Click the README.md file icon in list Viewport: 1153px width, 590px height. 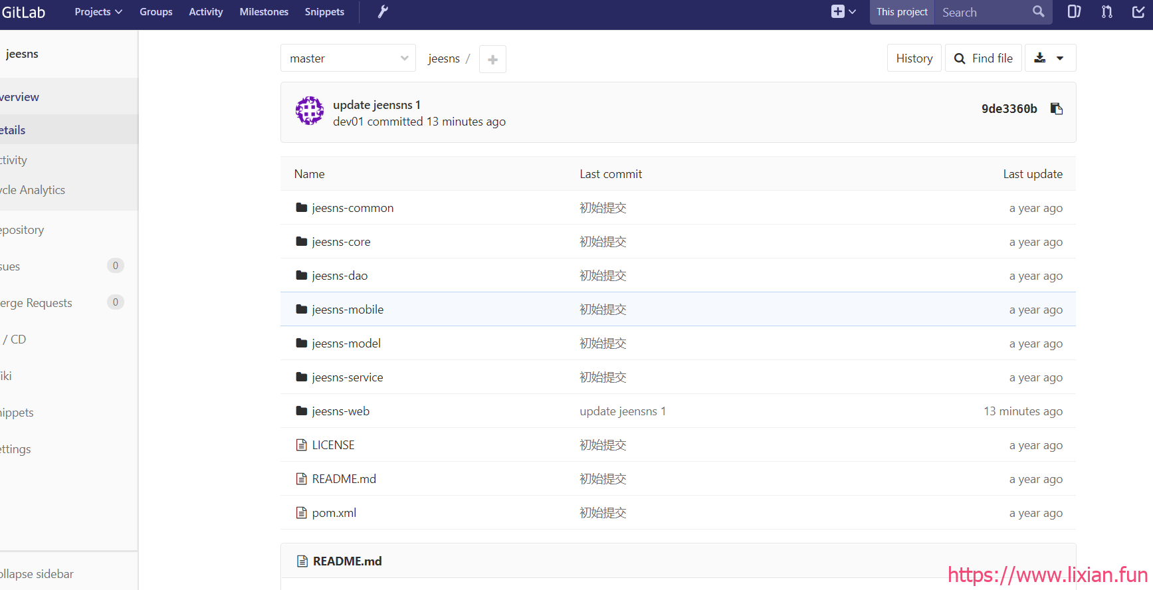click(x=302, y=479)
